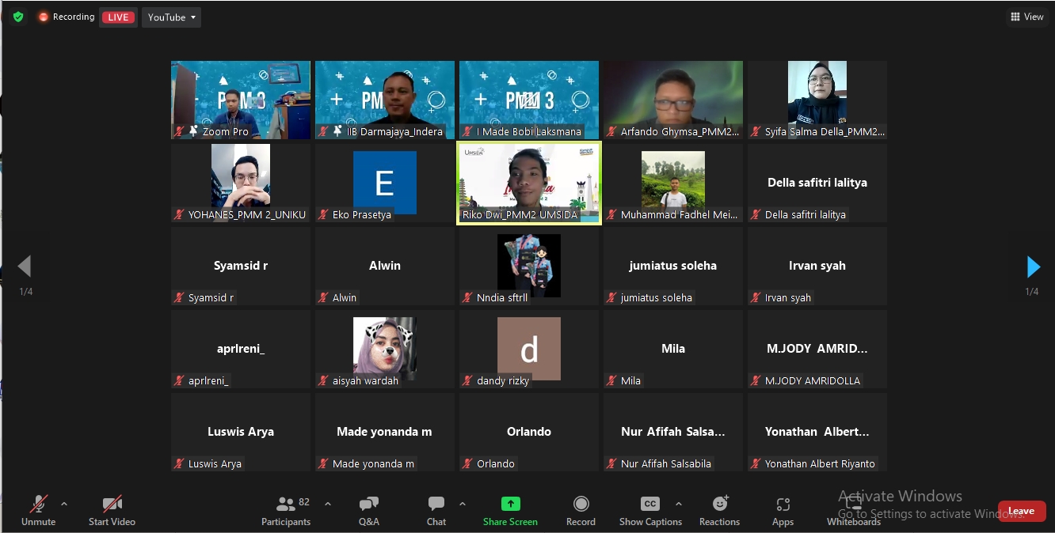The image size is (1055, 533).
Task: Expand the arrow next to Show Captions
Action: (678, 504)
